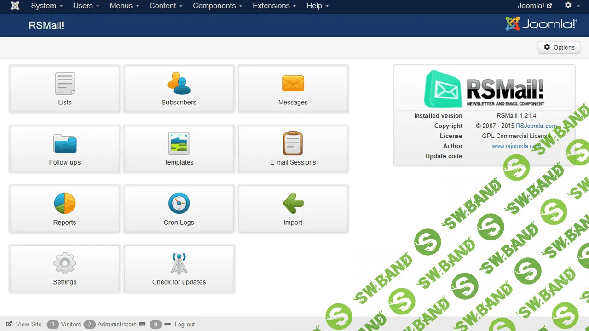Screen dimensions: 589x331
Task: Visit the RSJoomla.com copyright link
Action: [536, 126]
